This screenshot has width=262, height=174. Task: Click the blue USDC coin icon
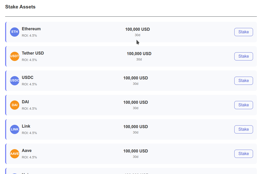pos(15,80)
